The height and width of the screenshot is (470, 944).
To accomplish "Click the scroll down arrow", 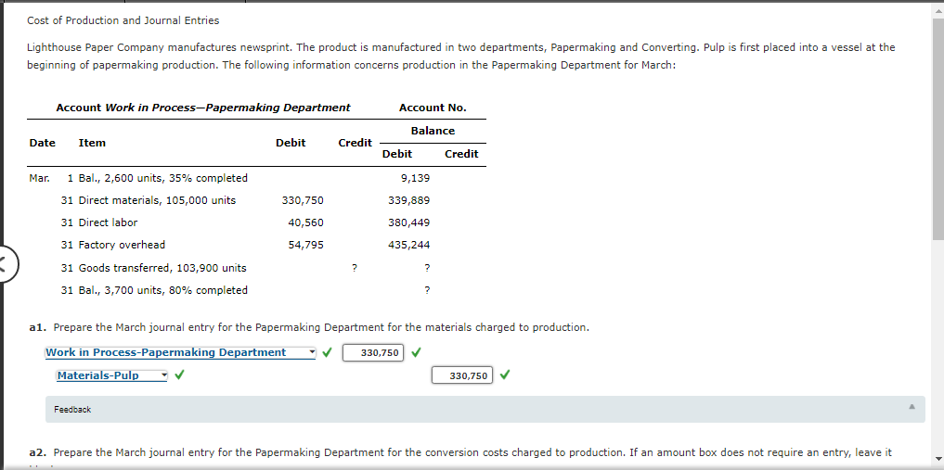I will click(x=938, y=459).
